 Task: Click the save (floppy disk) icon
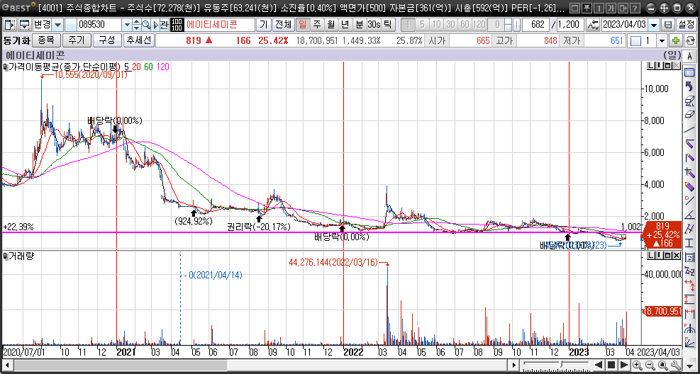tap(668, 25)
